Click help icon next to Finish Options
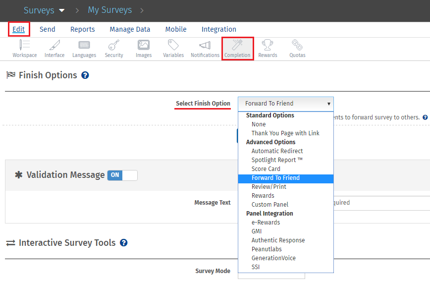The width and height of the screenshot is (430, 281). pos(85,75)
